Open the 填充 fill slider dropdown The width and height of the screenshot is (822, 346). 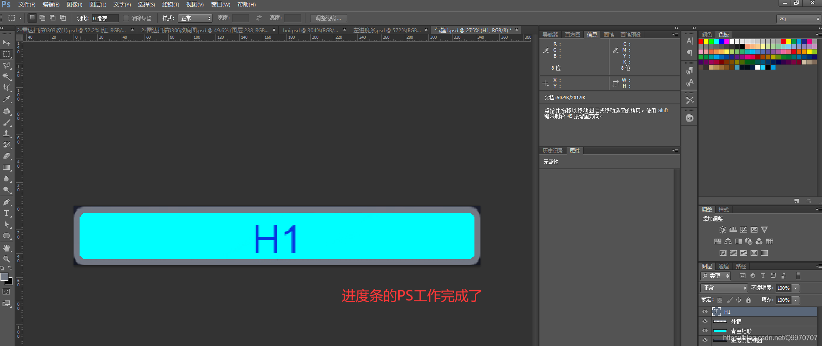796,300
